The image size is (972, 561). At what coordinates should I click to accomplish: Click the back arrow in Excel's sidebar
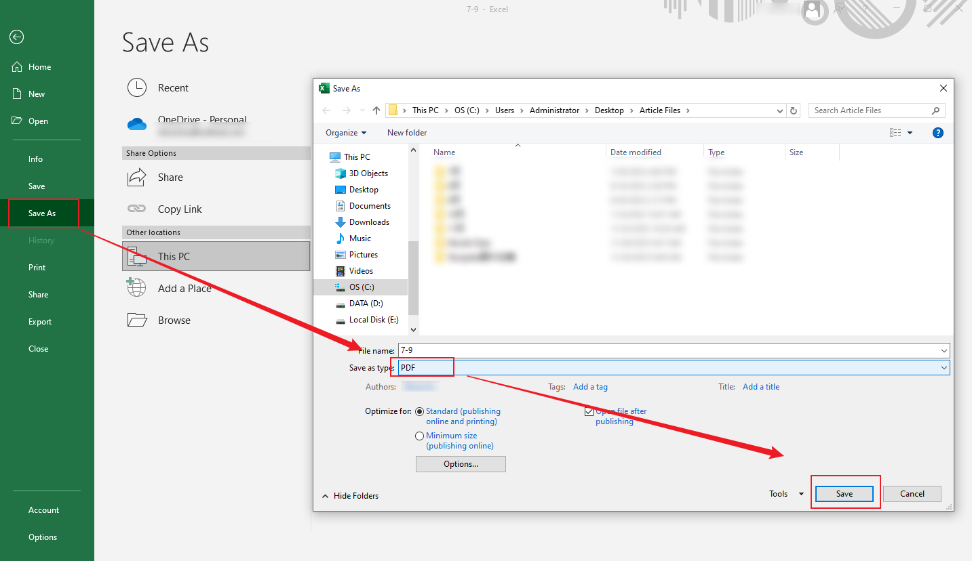tap(16, 37)
